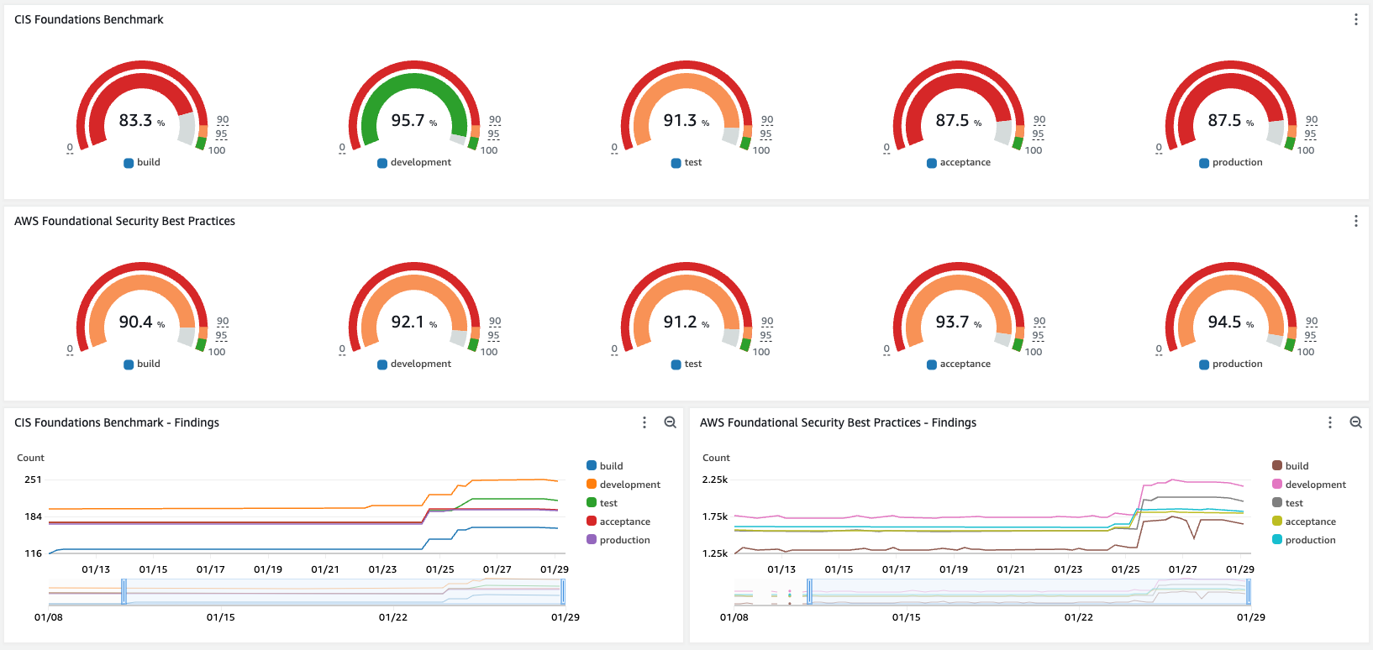This screenshot has width=1373, height=650.
Task: Click the AWS Foundational Security Best Practices gauge widget title
Action: point(124,221)
